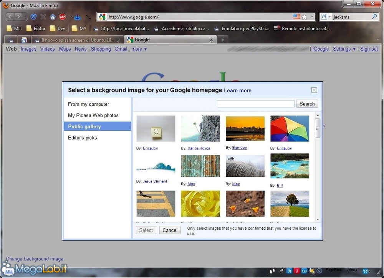
Task: Open the search engine selector dropdown
Action: point(329,17)
